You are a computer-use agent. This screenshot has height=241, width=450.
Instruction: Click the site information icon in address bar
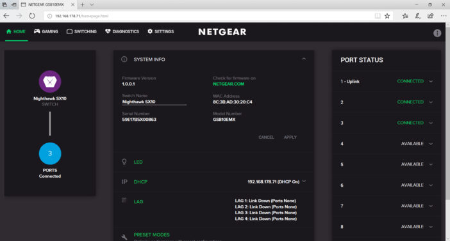click(49, 16)
